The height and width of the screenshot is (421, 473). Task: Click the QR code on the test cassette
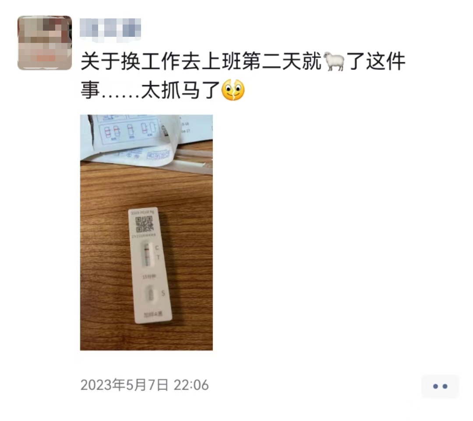(x=144, y=224)
